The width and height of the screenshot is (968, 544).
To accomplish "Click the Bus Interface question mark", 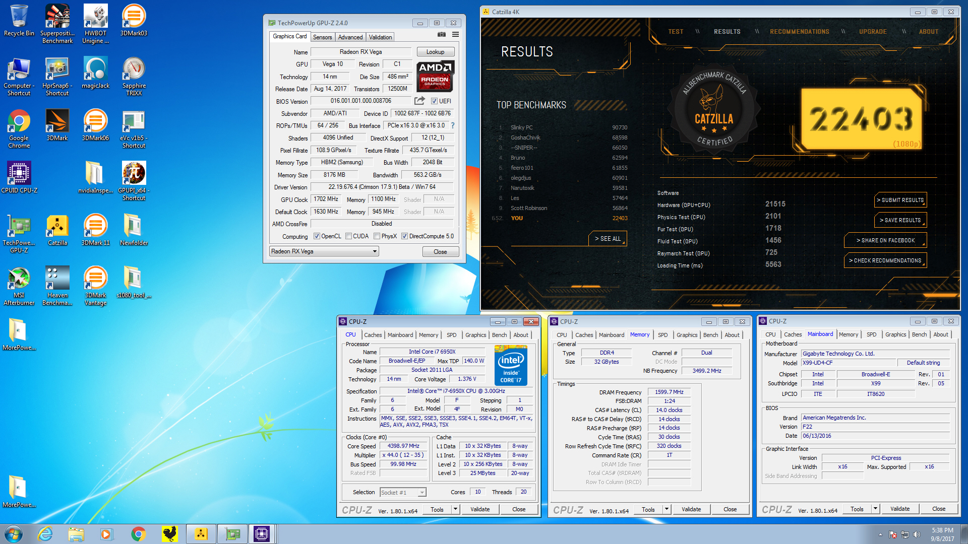I will pos(452,125).
